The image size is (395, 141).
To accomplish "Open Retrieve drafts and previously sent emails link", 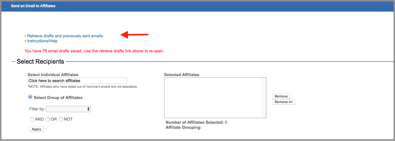I will pyautogui.click(x=65, y=36).
